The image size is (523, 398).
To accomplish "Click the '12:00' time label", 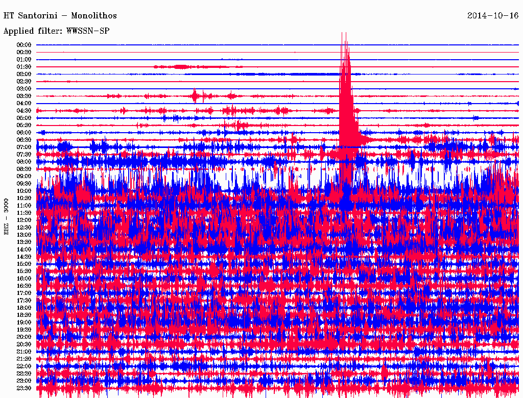I will 24,220.
